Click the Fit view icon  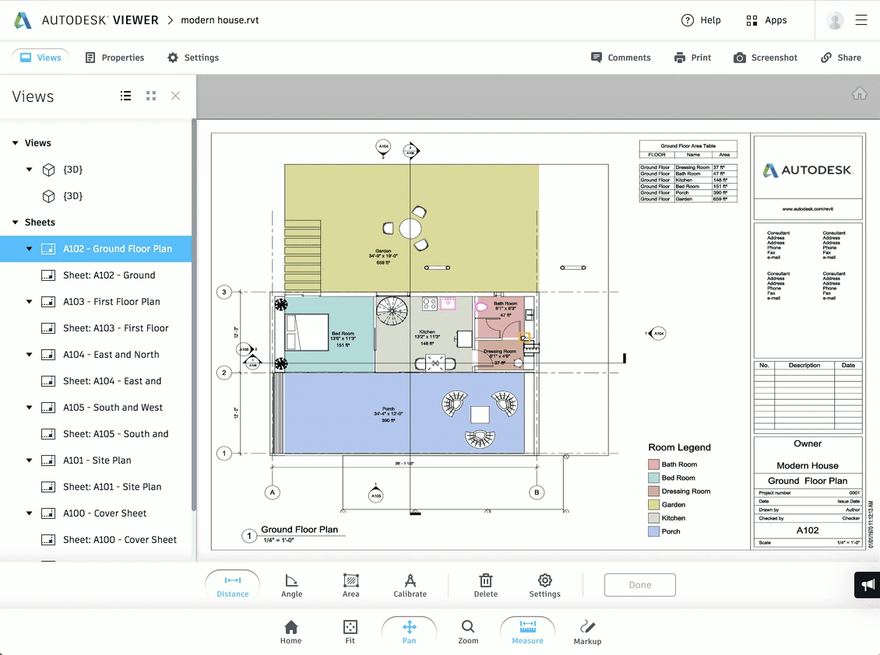pos(350,632)
